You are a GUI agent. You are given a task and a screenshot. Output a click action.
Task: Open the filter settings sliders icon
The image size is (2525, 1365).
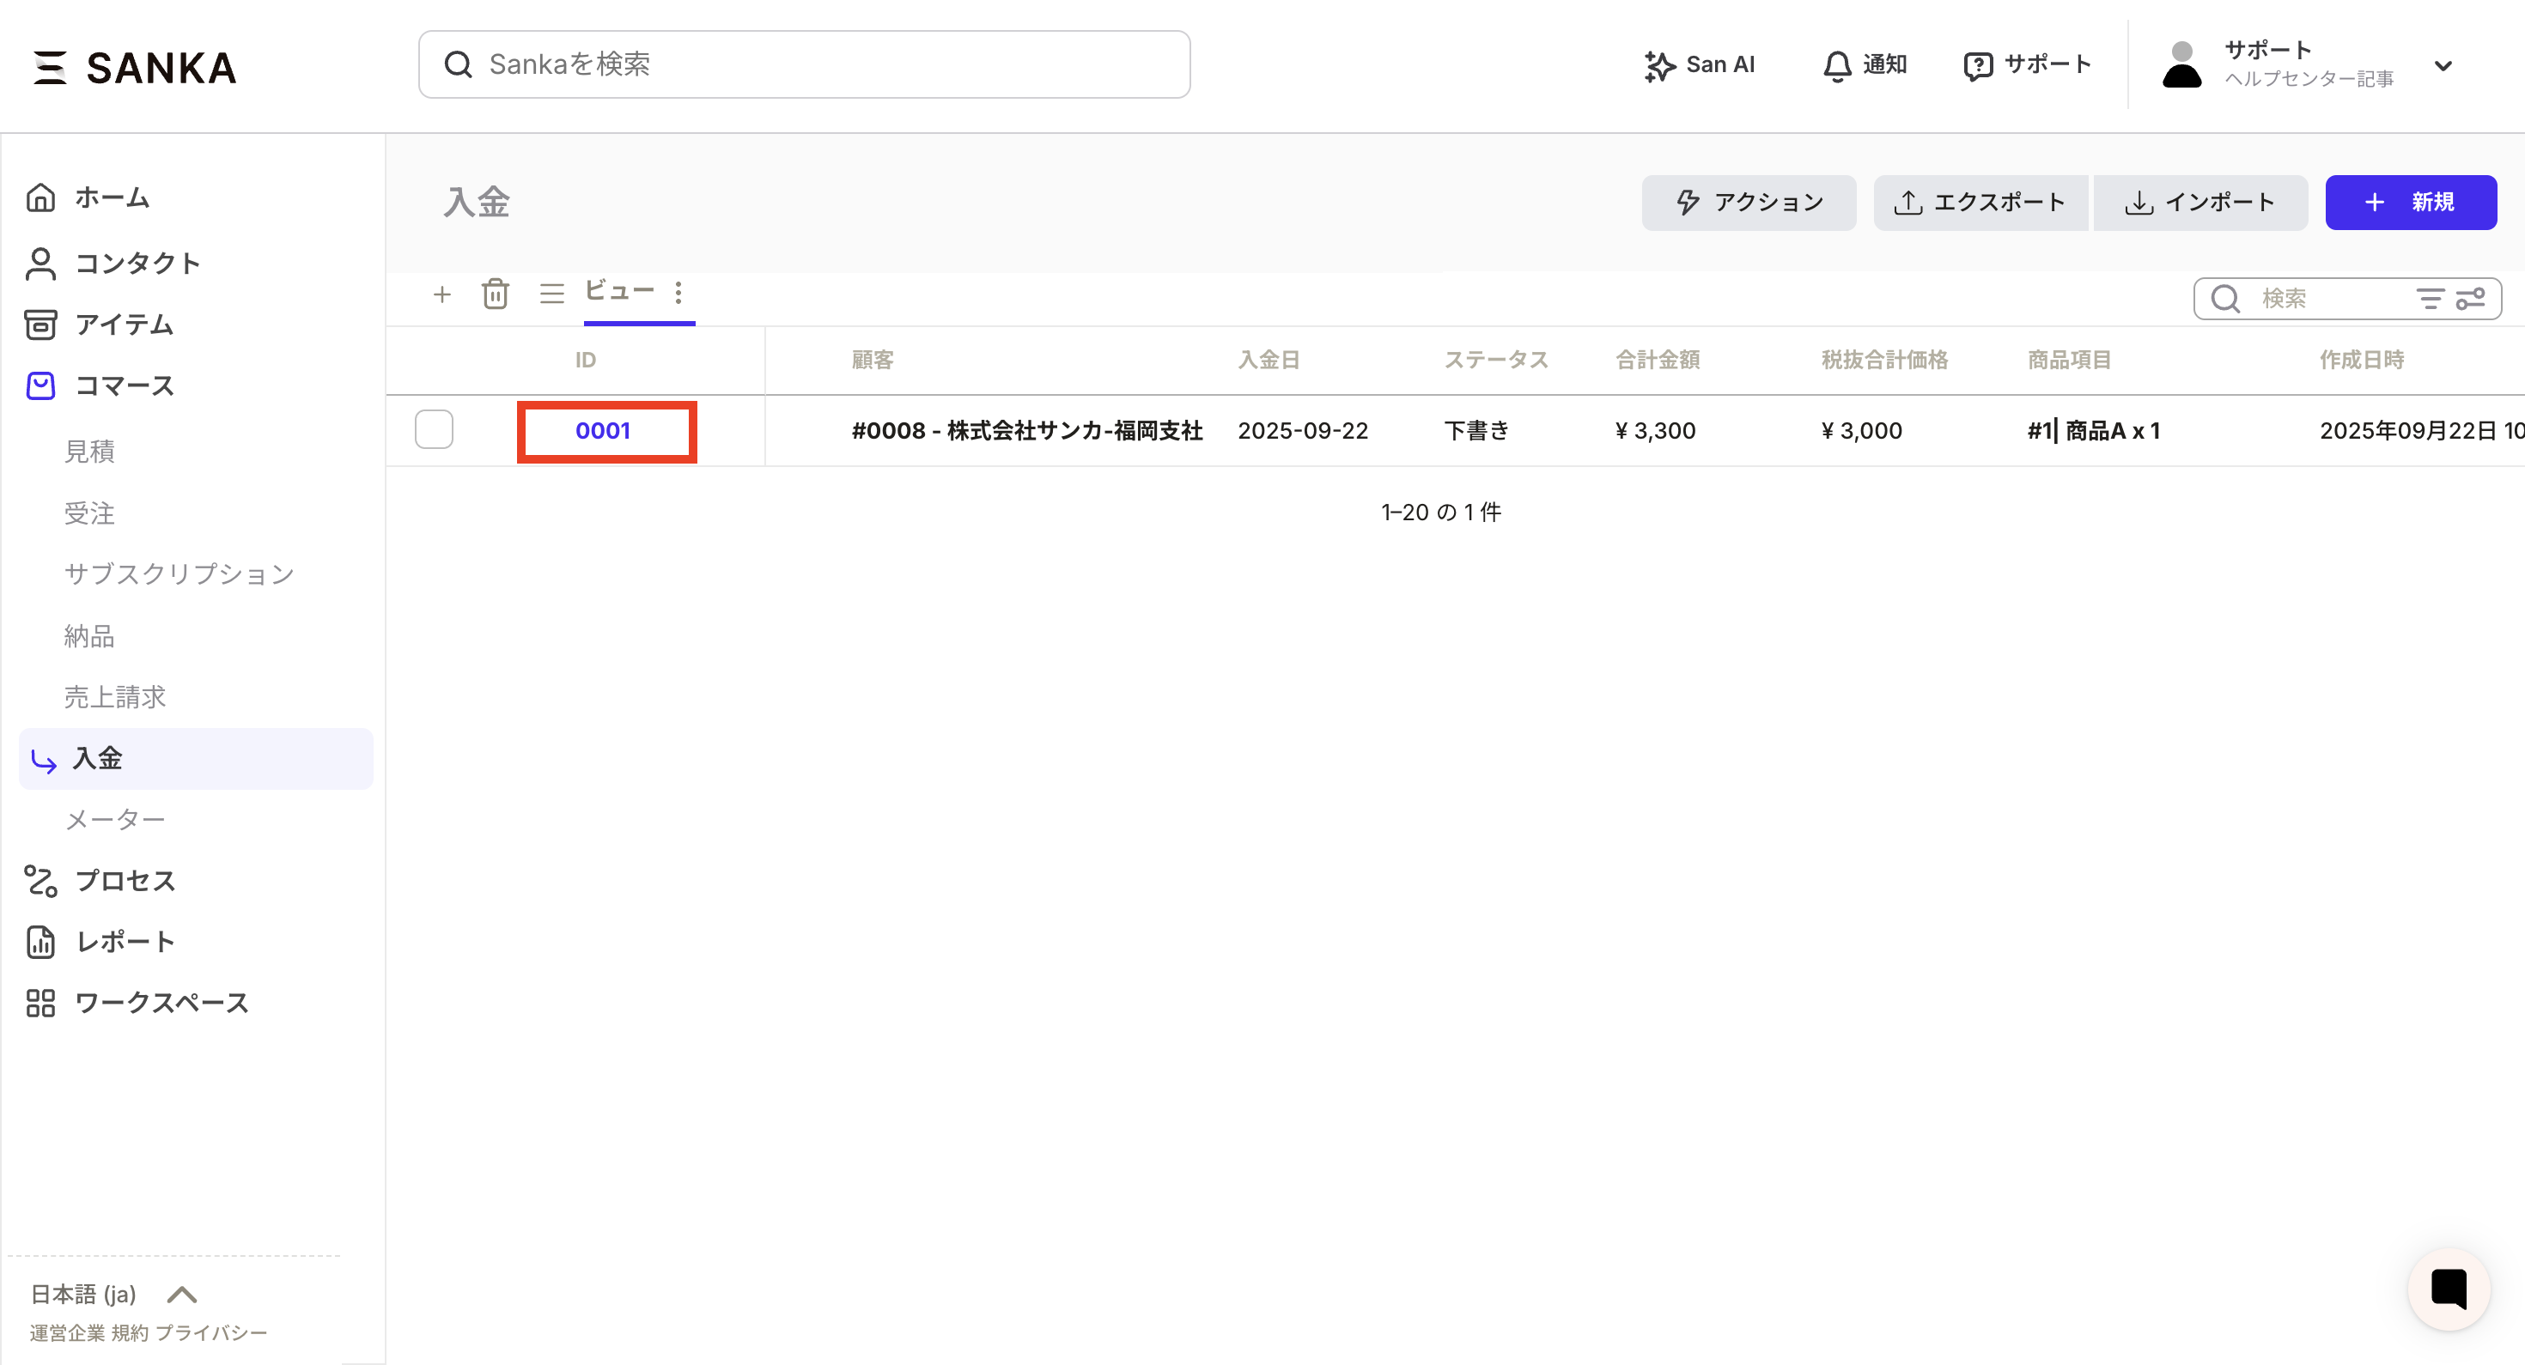pos(2470,299)
